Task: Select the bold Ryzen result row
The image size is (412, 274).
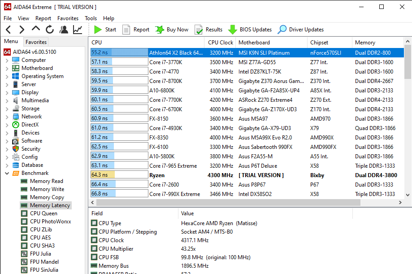Action: coord(247,175)
